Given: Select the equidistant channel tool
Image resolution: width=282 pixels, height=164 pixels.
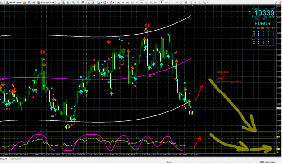Looking at the screenshot, I should coord(186,3).
